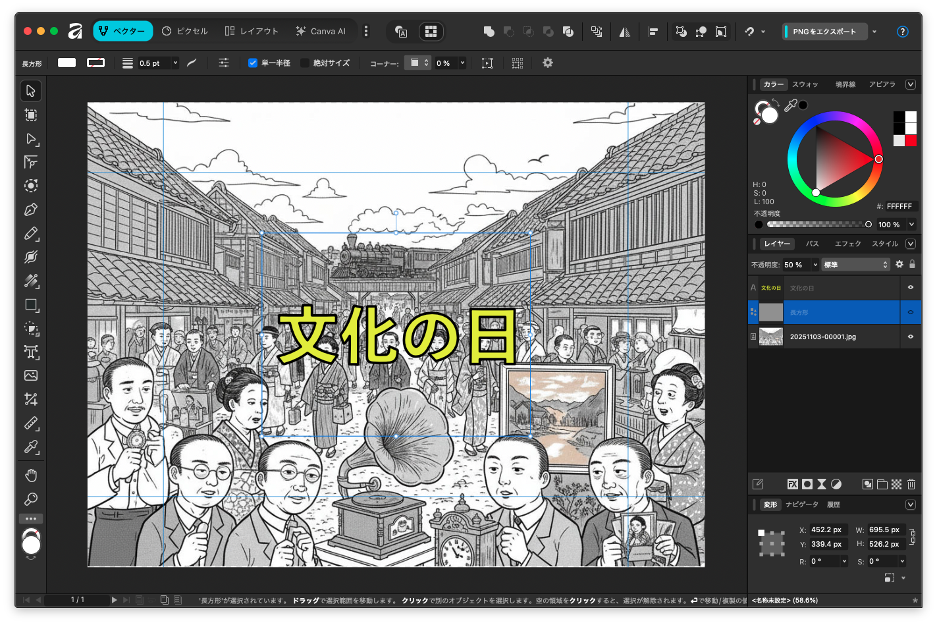
Task: Hide the 20251103-00001.jpg layer
Action: pyautogui.click(x=911, y=337)
